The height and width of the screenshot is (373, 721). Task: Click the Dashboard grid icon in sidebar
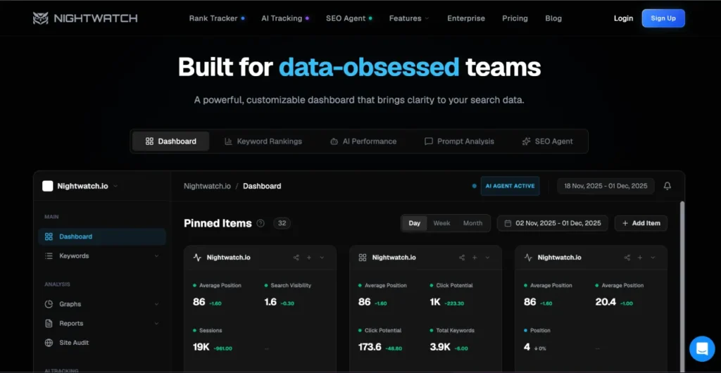49,236
